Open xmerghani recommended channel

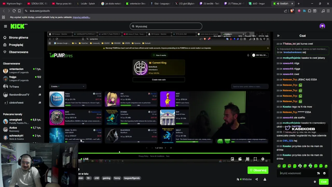pyautogui.click(x=22, y=121)
